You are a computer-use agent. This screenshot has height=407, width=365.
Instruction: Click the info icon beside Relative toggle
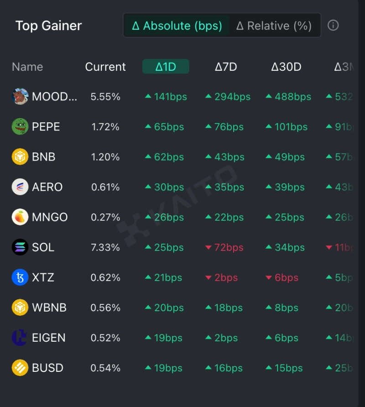333,26
